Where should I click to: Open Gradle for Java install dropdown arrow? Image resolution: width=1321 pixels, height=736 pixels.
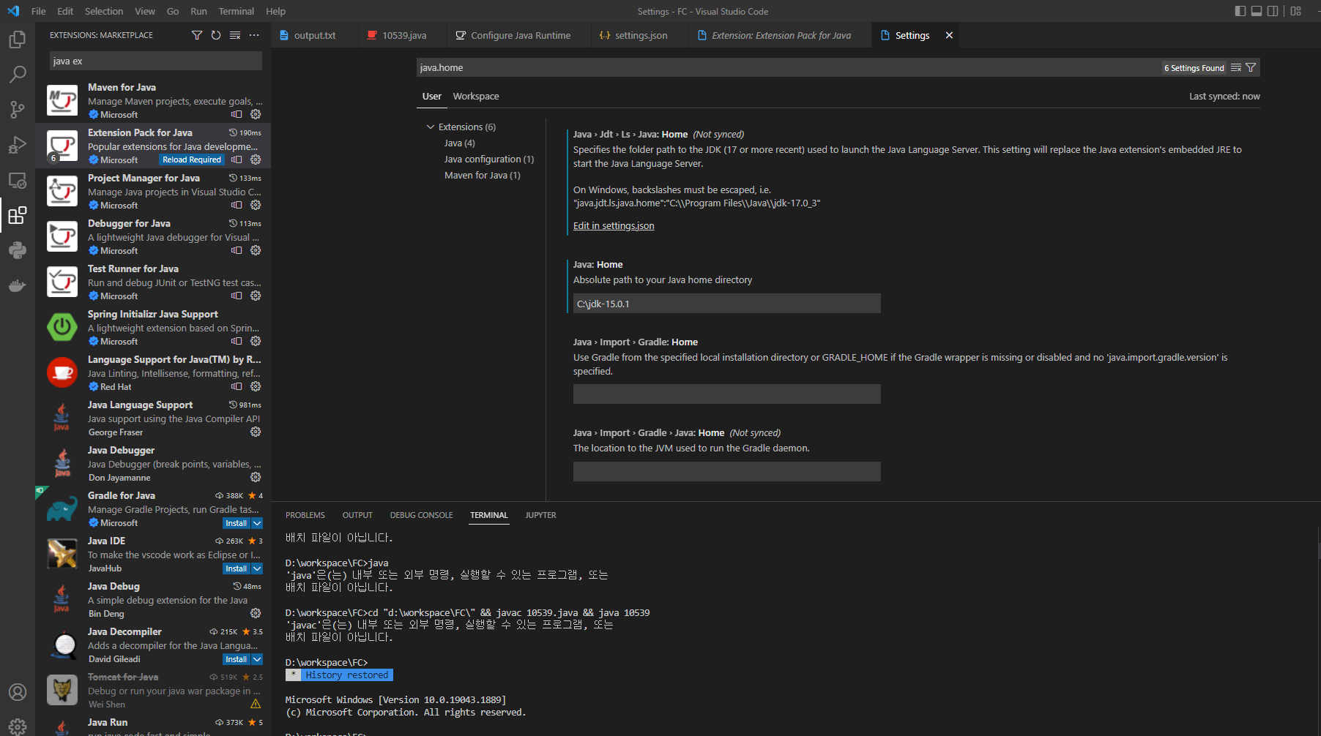pos(257,523)
